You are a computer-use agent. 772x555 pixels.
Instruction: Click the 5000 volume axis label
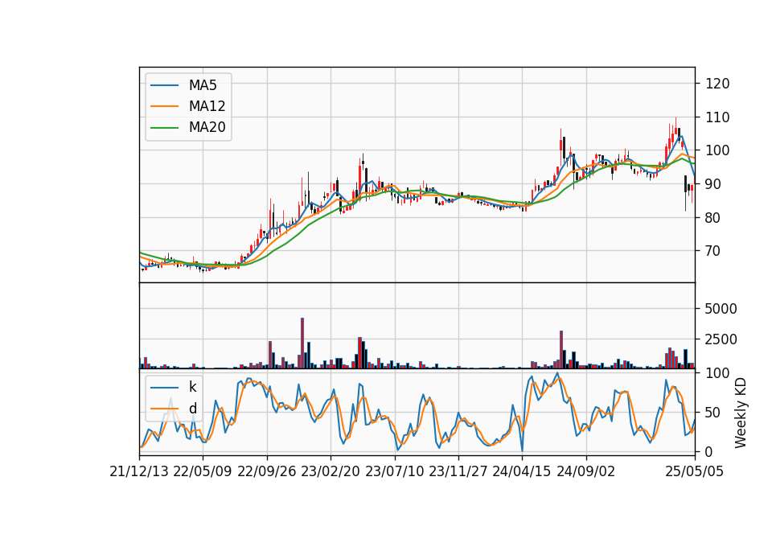pos(721,309)
